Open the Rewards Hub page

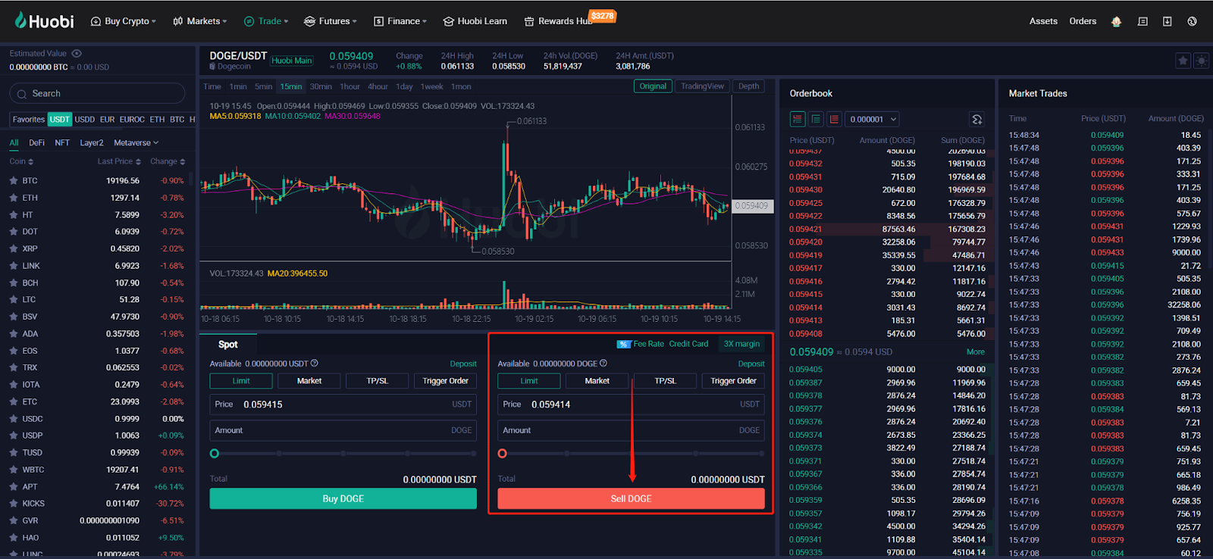pyautogui.click(x=558, y=21)
